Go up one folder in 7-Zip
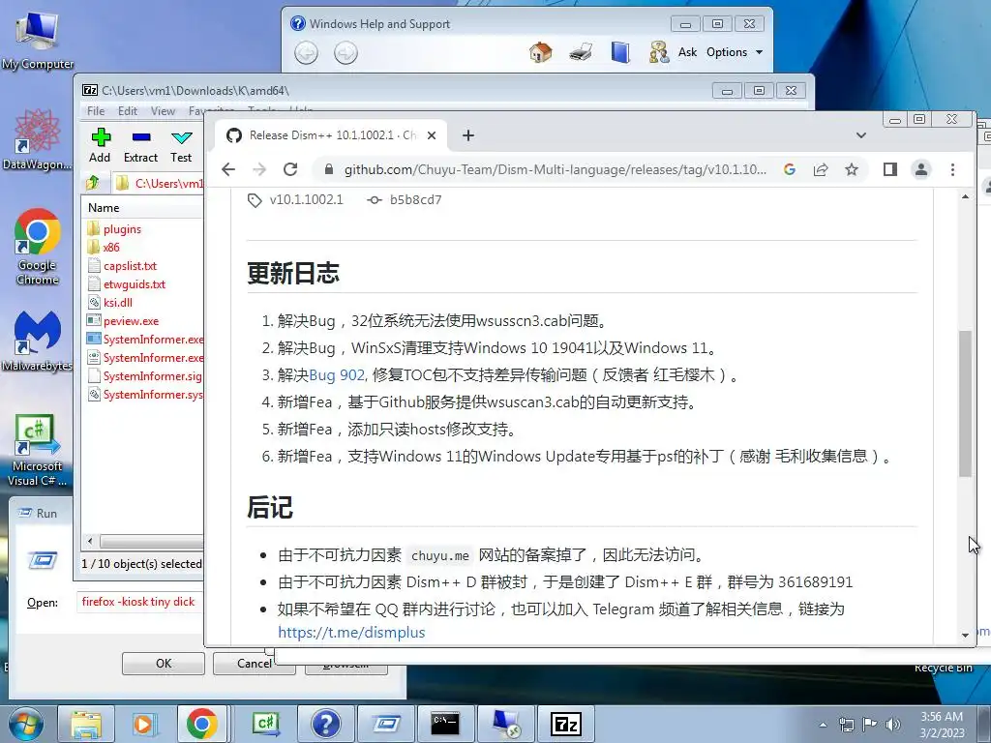Image resolution: width=991 pixels, height=743 pixels. [x=93, y=183]
